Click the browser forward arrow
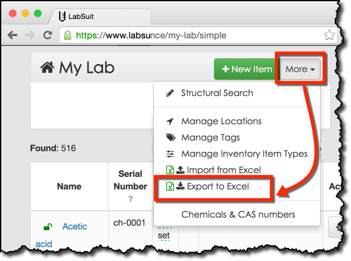 point(30,35)
